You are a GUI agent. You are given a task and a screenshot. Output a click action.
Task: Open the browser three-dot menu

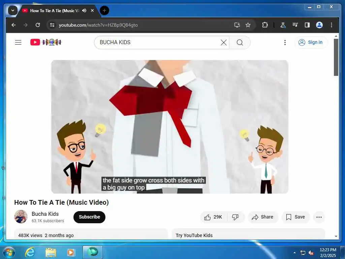pyautogui.click(x=332, y=25)
